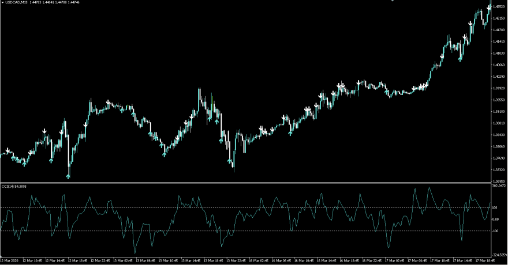Click the 1.36950 price scale label
Screen dimensions: 508x265
[499, 181]
